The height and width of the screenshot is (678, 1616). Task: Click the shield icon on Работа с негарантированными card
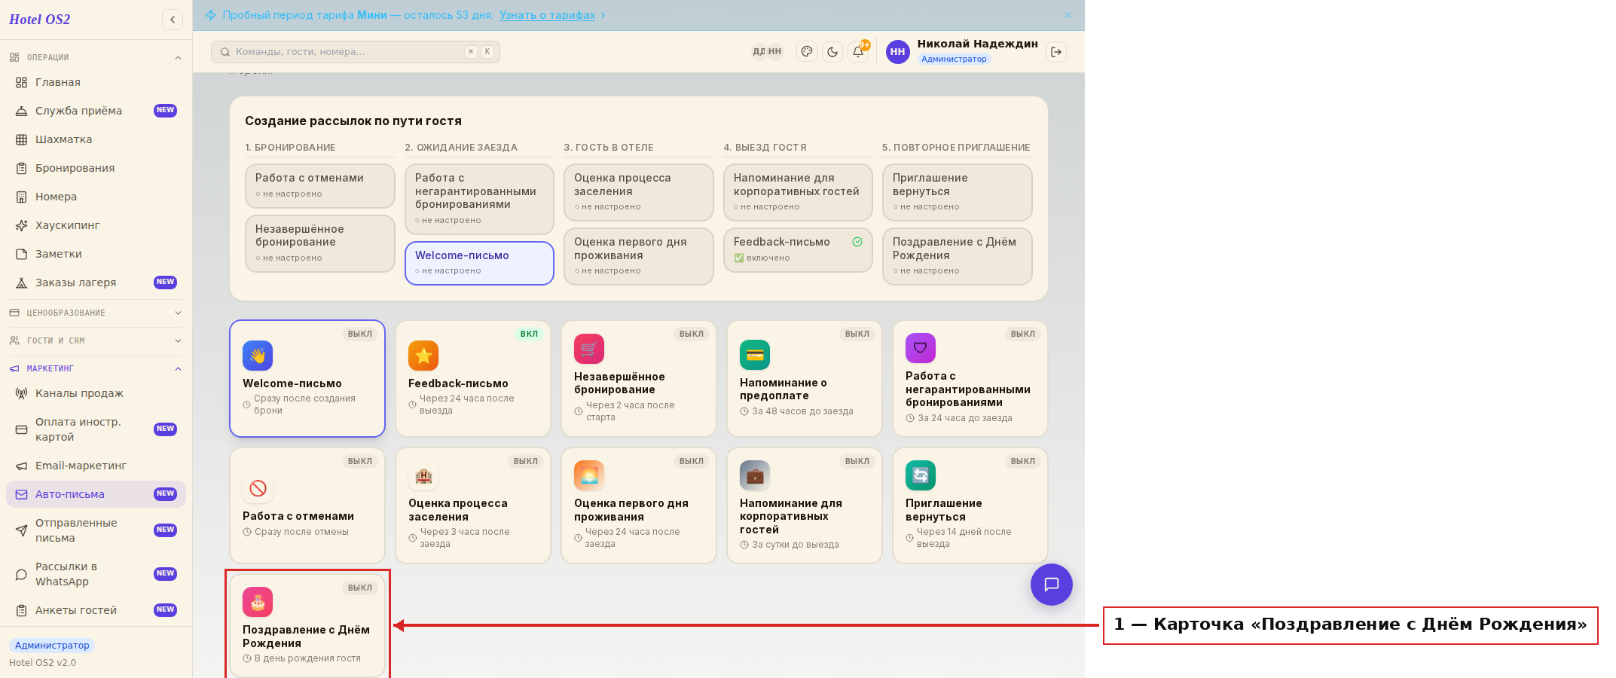pos(921,348)
